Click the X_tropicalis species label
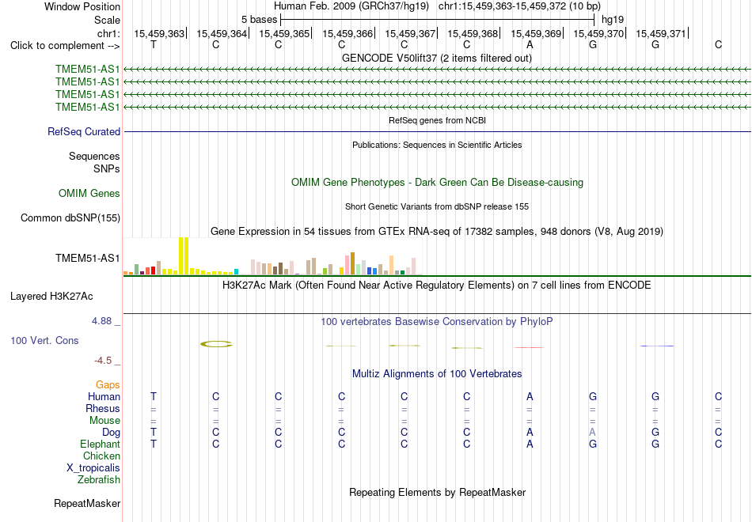This screenshot has height=522, width=752. pyautogui.click(x=93, y=468)
